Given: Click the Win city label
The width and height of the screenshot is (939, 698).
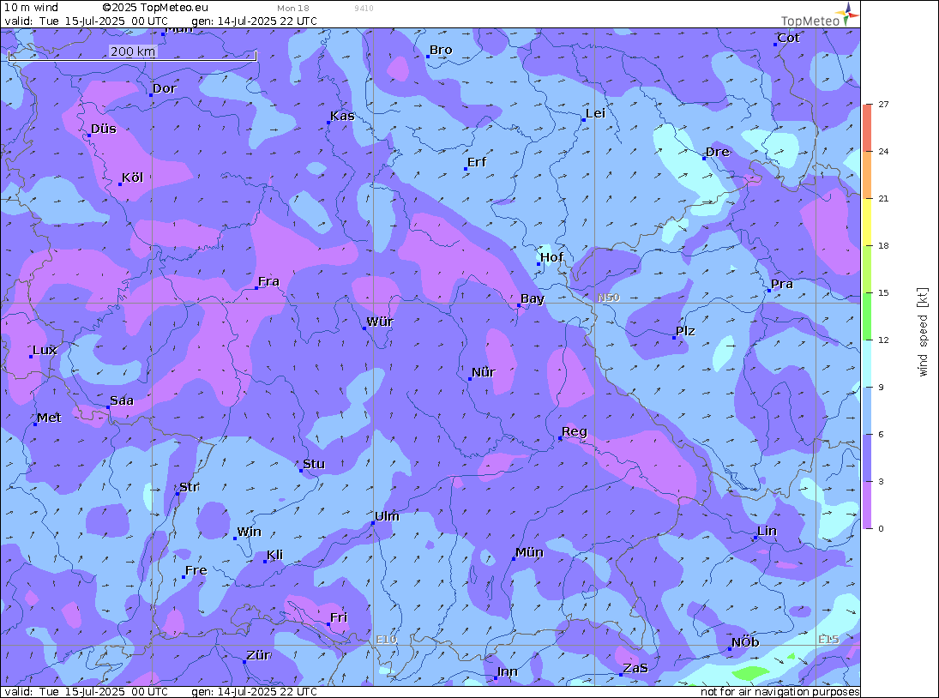Looking at the screenshot, I should click(x=250, y=532).
